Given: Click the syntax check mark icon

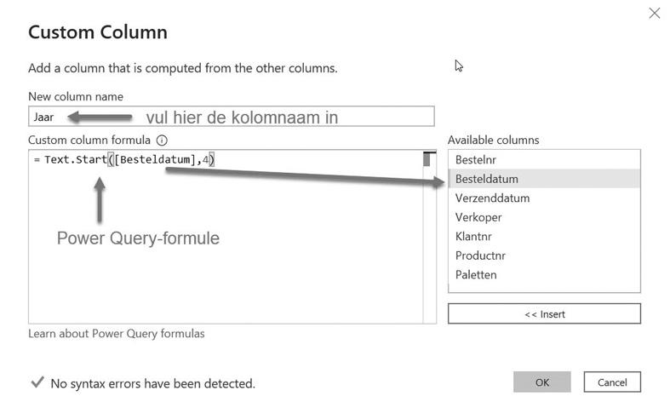Looking at the screenshot, I should 37,383.
